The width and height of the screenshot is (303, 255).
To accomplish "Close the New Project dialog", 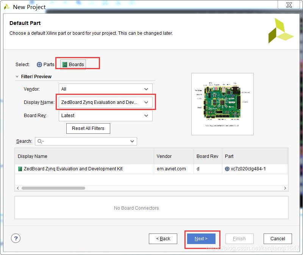I will pyautogui.click(x=289, y=5).
